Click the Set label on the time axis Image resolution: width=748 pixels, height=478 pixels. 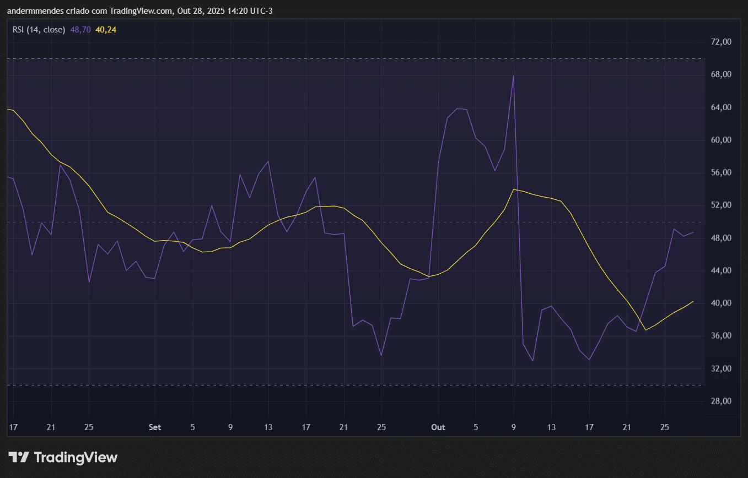coord(154,427)
